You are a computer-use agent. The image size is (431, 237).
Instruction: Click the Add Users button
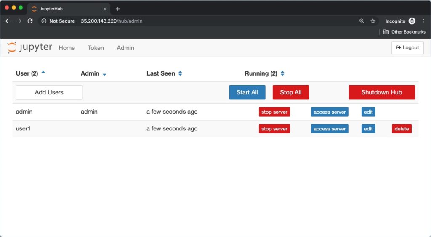(x=49, y=92)
